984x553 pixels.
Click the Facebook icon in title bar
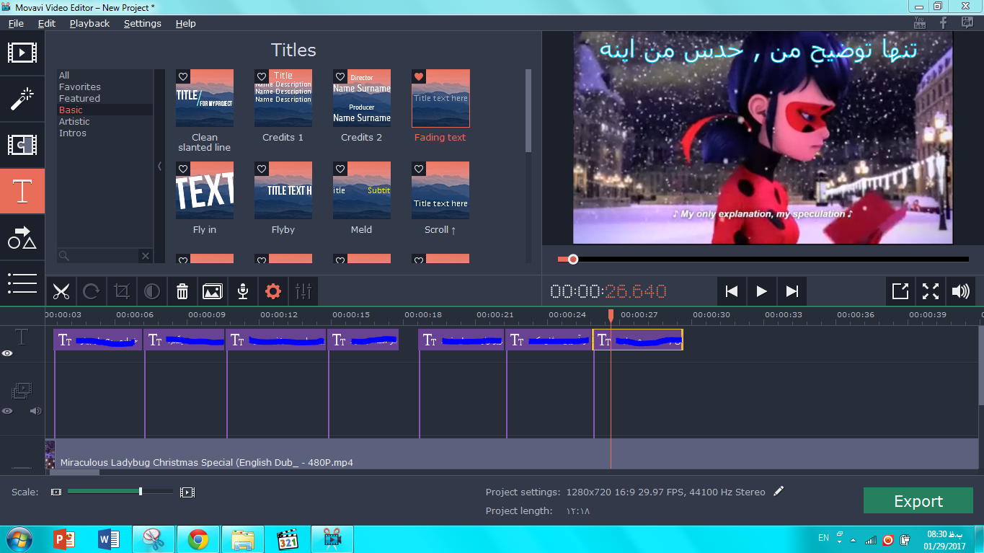pyautogui.click(x=943, y=22)
